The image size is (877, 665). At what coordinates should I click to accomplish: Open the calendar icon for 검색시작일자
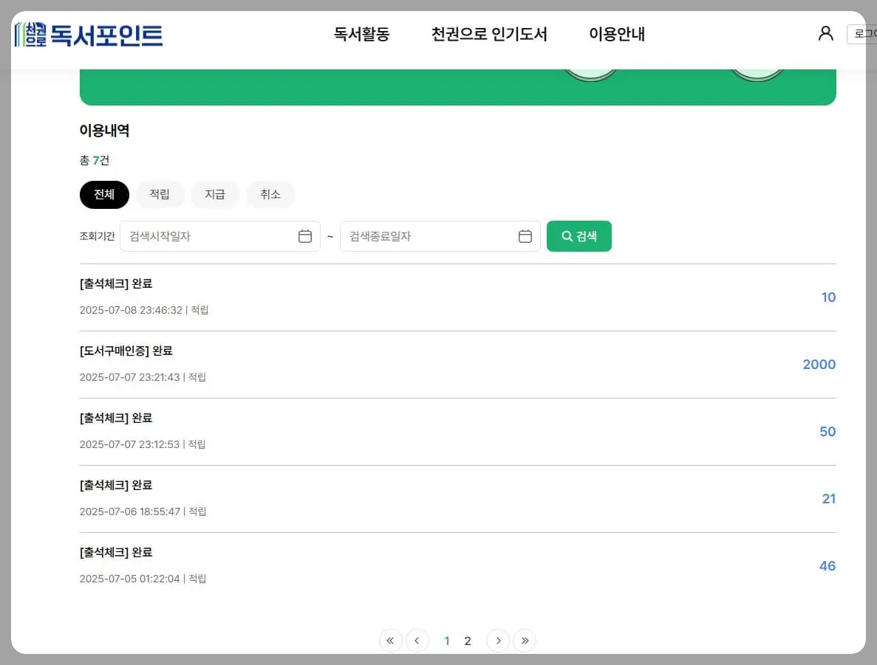[x=305, y=235]
